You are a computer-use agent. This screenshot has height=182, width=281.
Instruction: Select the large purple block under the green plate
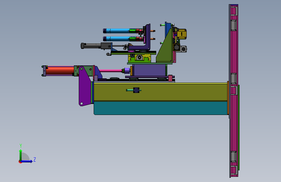[x=150, y=70]
